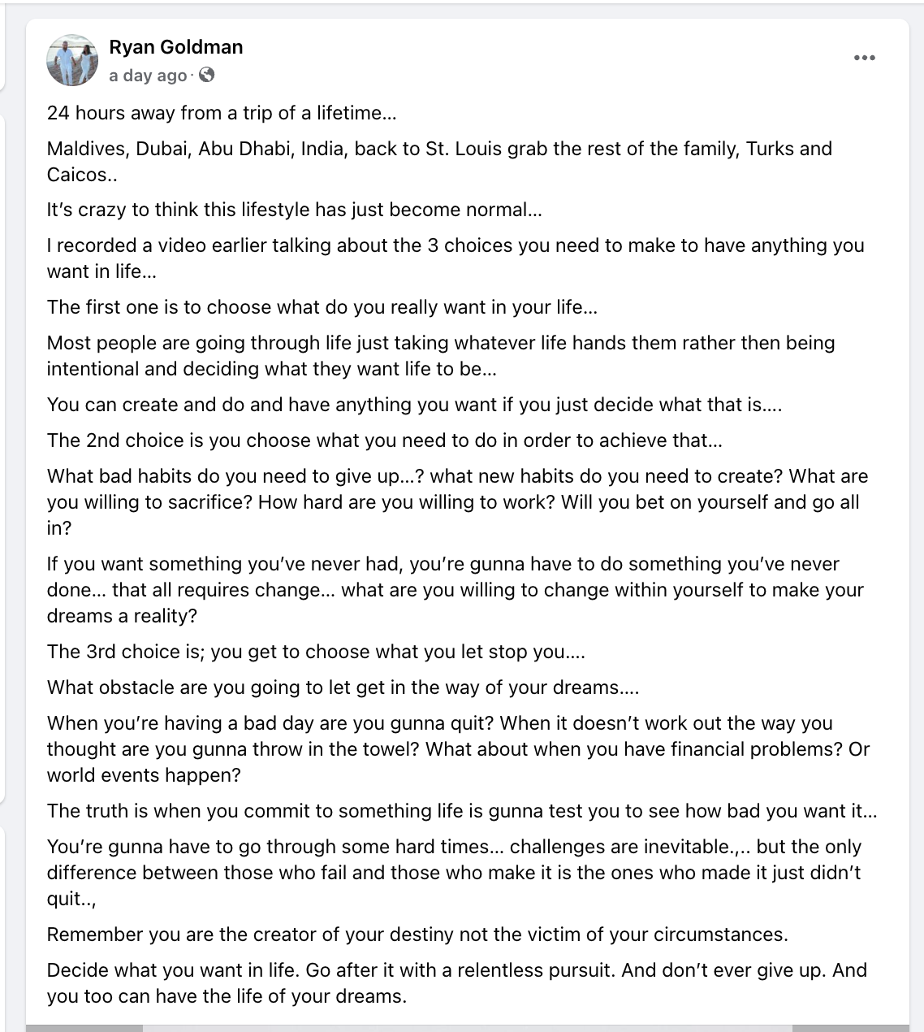The image size is (924, 1032).
Task: Click the 'Remember you are the creator' line
Action: coord(417,934)
